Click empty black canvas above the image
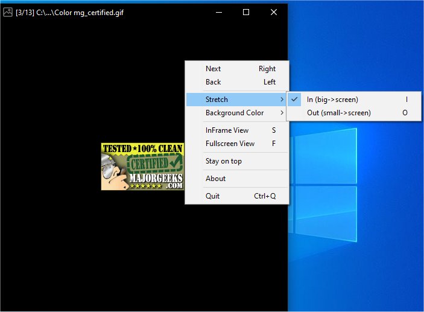This screenshot has height=312, width=424. point(90,72)
